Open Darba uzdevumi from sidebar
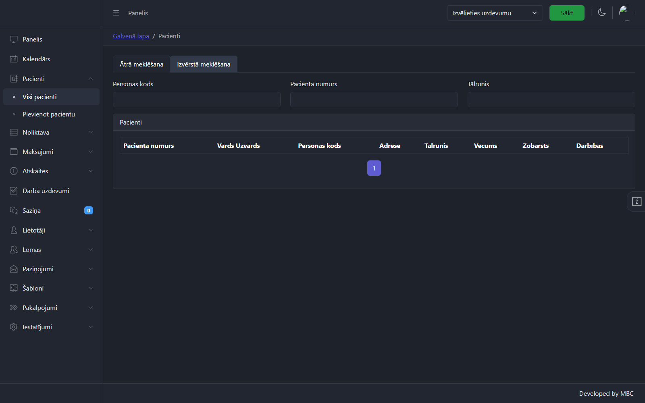 pos(51,191)
